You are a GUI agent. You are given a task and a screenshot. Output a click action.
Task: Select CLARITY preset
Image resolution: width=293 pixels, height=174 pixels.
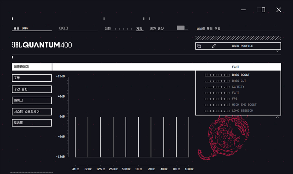point(238,87)
